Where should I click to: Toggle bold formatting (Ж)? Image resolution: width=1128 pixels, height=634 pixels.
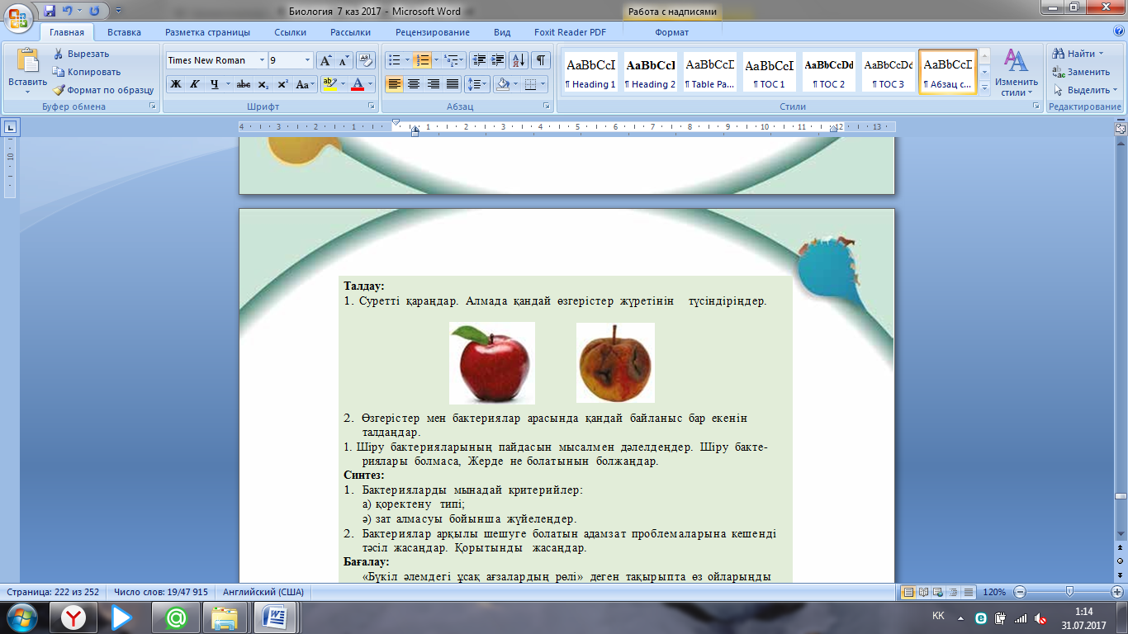click(x=175, y=84)
